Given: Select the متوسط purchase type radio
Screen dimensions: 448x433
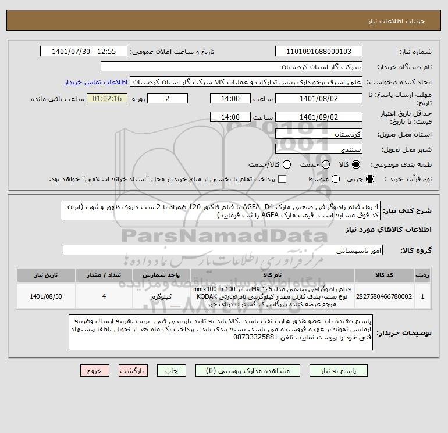Looking at the screenshot, I should (x=336, y=179).
